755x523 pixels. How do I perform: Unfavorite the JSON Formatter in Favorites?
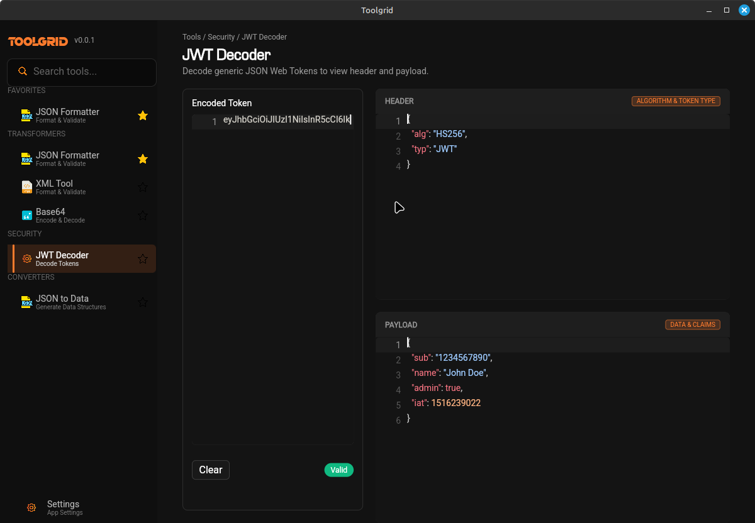tap(143, 115)
